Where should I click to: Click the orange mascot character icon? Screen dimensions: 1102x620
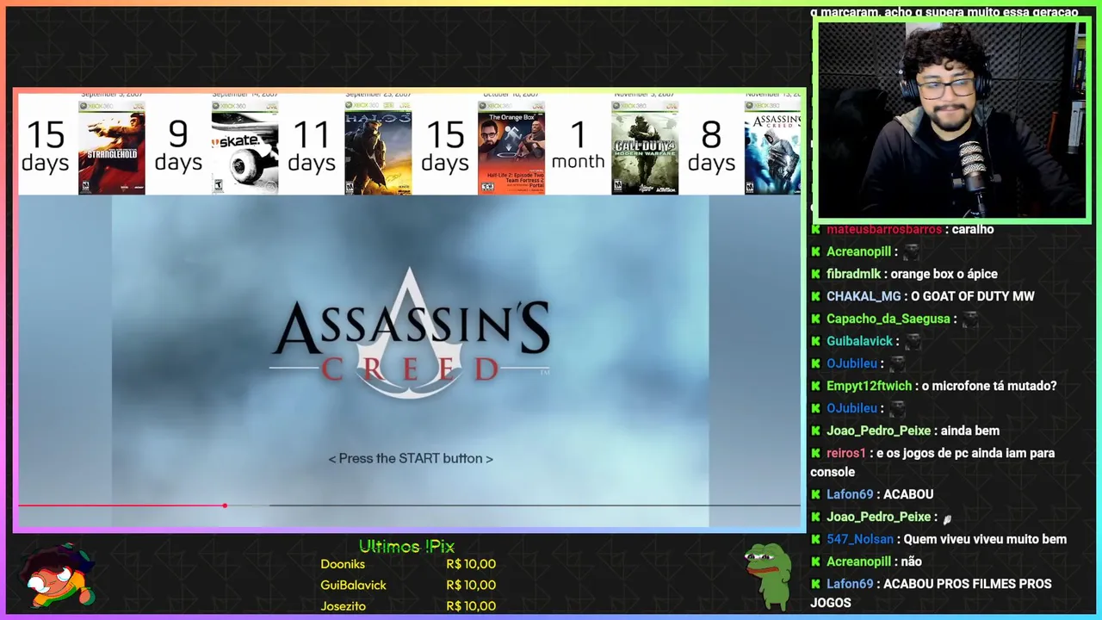[57, 576]
